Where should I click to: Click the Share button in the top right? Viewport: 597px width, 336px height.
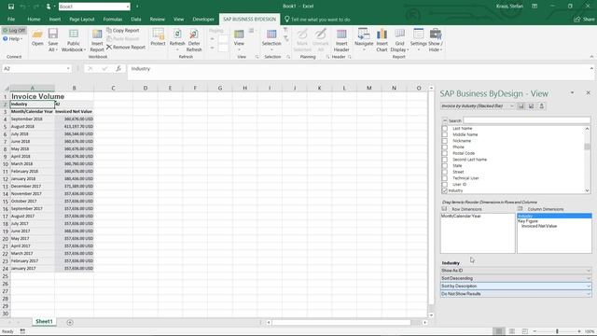pos(584,19)
